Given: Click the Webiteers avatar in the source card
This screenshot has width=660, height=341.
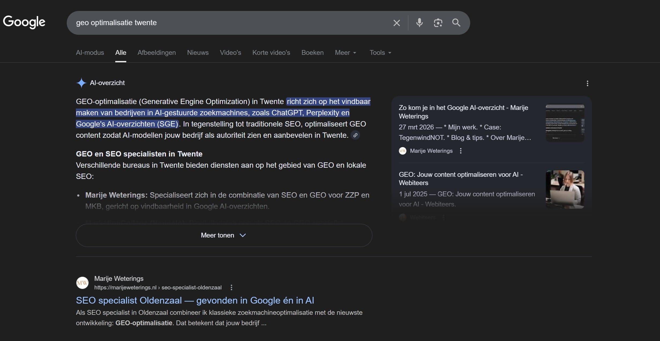Looking at the screenshot, I should [402, 217].
